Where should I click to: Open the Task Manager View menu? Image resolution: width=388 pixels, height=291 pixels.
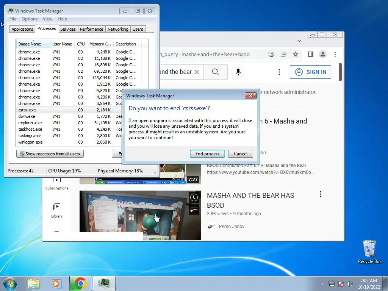(x=47, y=19)
